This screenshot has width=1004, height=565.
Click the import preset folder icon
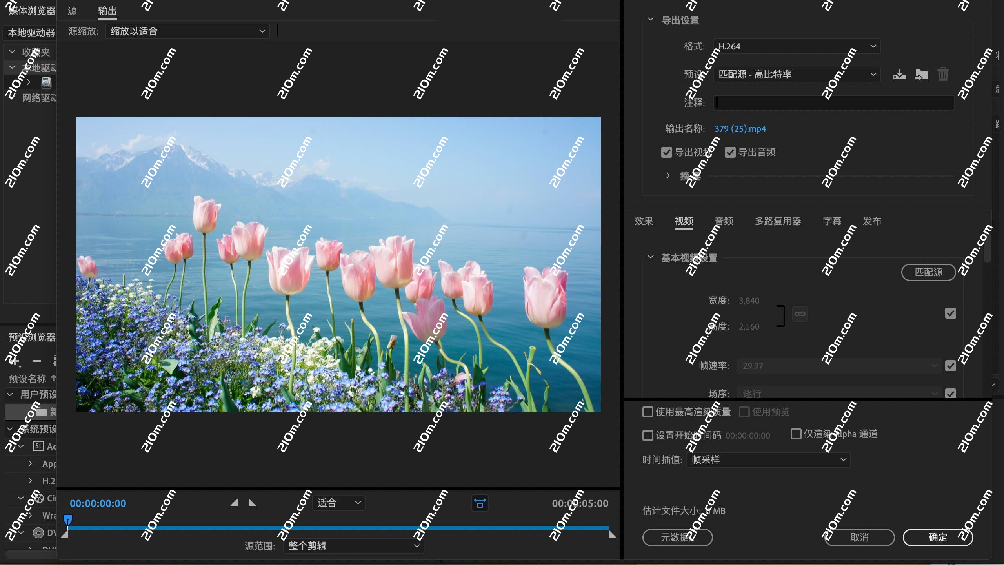click(922, 74)
